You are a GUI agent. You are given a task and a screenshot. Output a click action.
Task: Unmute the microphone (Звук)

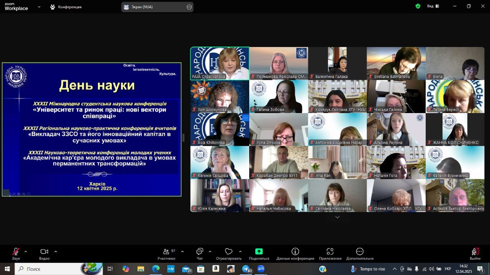click(x=16, y=252)
